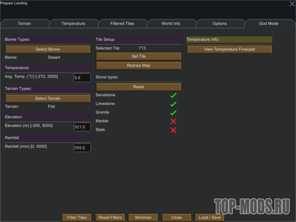Switch to the Terrain tab

(x=24, y=24)
